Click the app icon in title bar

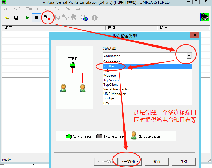pyautogui.click(x=4, y=2)
